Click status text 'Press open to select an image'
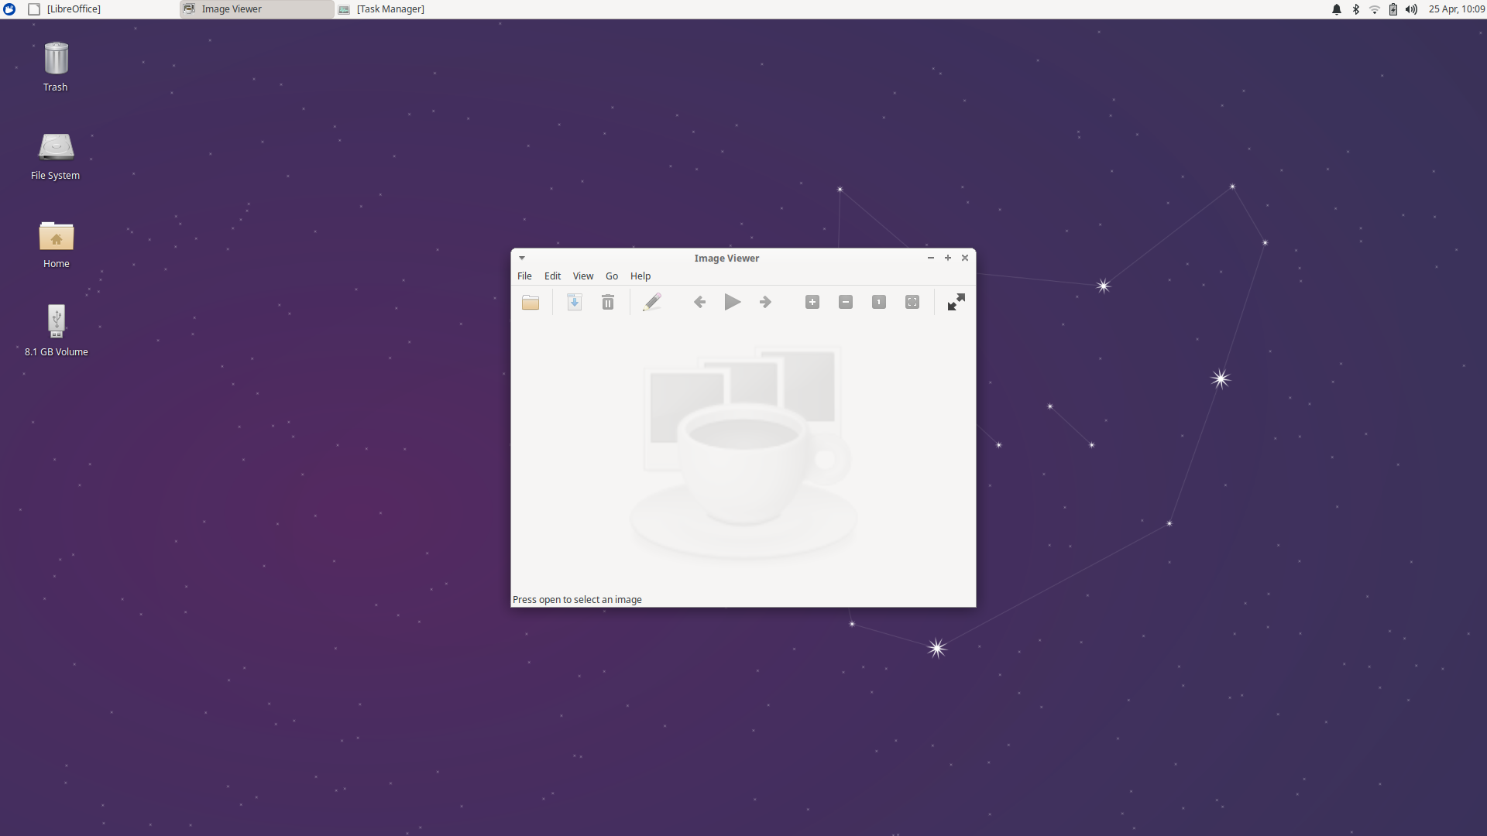Screen dimensions: 1487x836 click(x=577, y=600)
